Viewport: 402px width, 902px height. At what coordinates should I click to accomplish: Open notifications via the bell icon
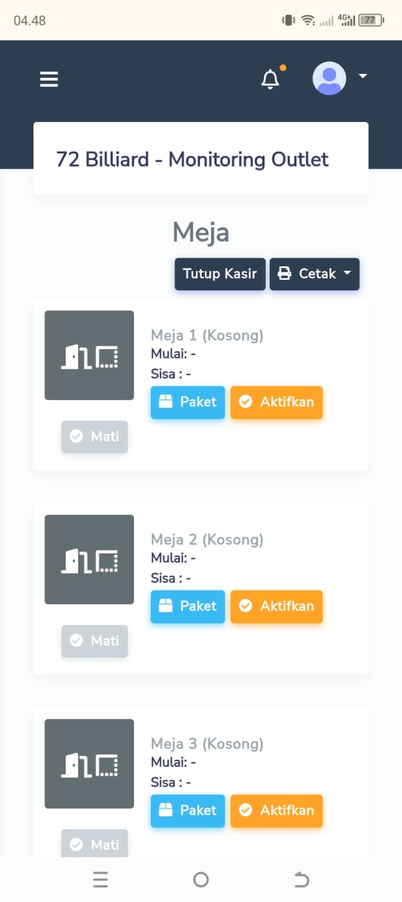point(270,79)
